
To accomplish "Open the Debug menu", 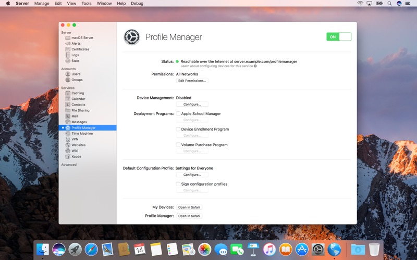I will (x=137, y=4).
